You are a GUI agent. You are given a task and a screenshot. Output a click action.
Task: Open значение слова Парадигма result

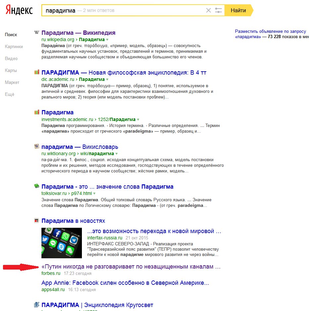pos(107,187)
